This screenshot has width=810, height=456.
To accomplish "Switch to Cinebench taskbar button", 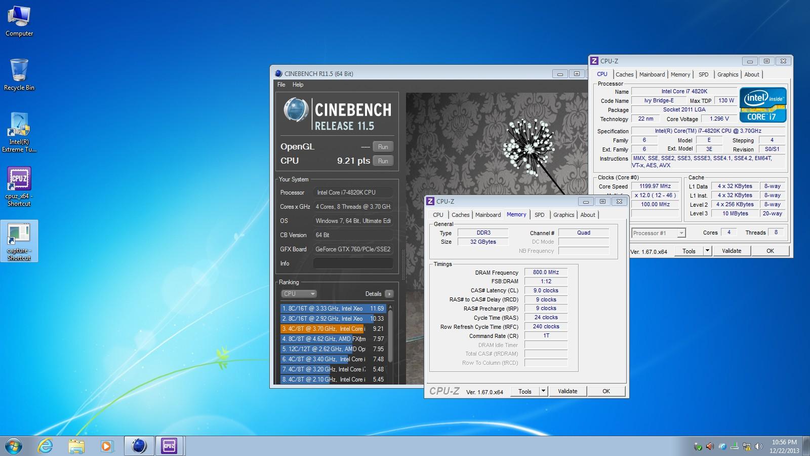I will point(139,446).
